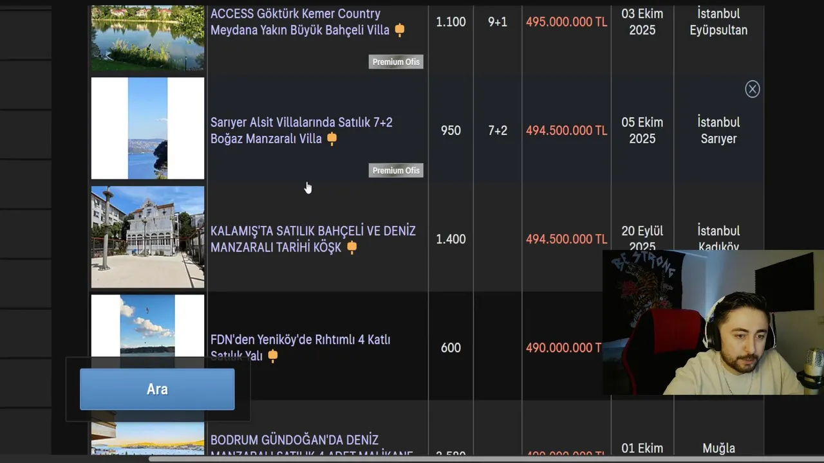This screenshot has width=824, height=463.
Task: Click Premium Ofis tag on Sarıyer Alsit listing
Action: tap(396, 170)
